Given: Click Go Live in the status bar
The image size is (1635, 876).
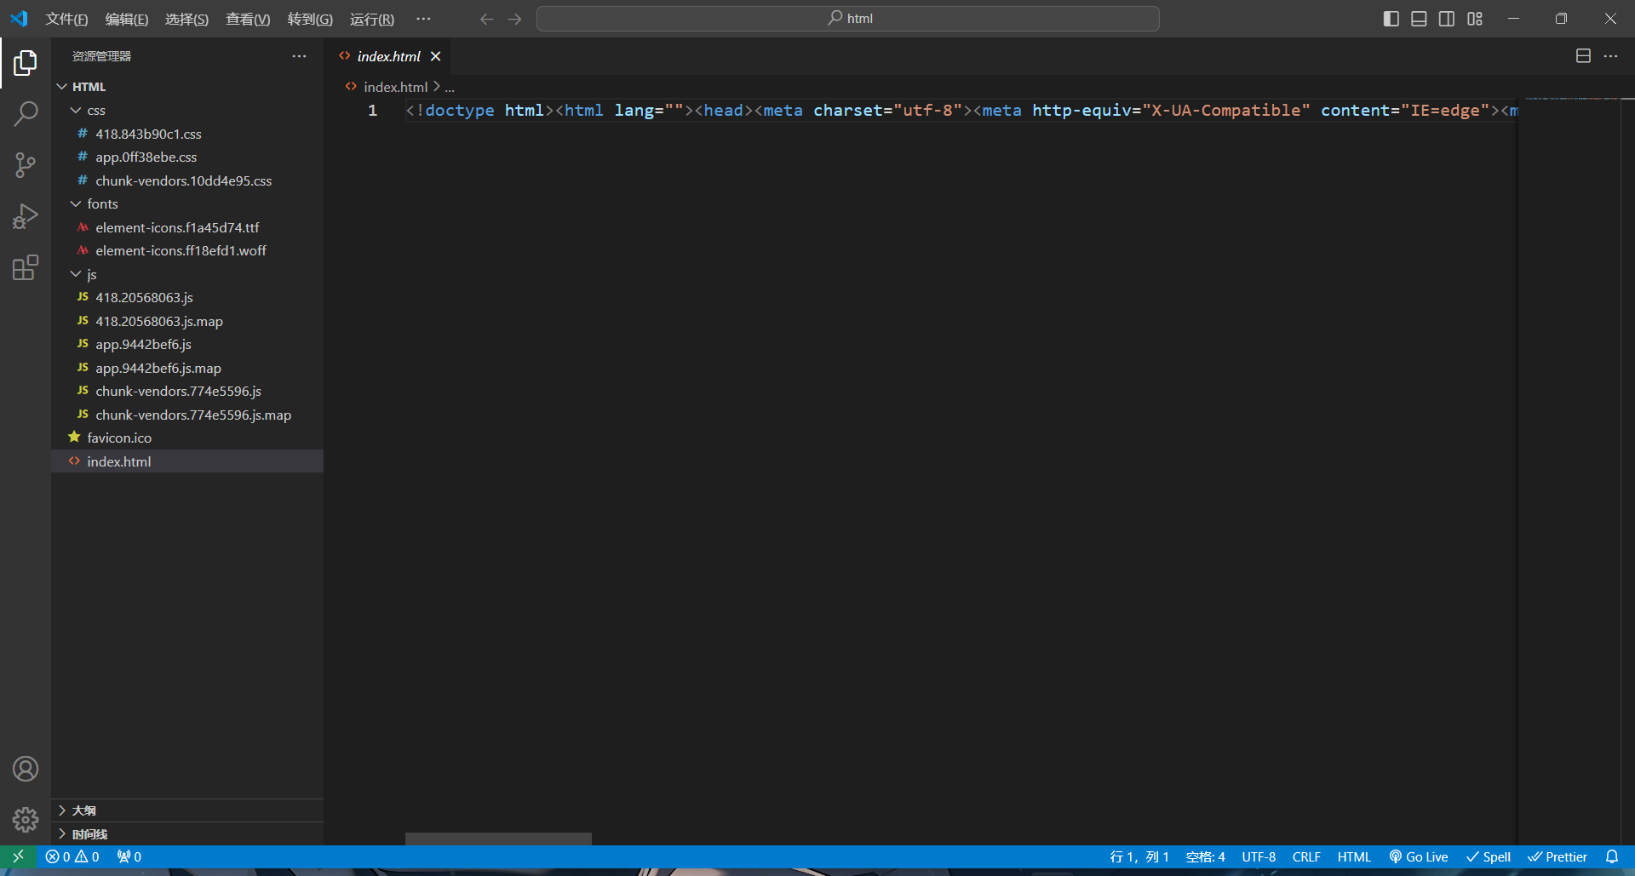Looking at the screenshot, I should [x=1419, y=857].
